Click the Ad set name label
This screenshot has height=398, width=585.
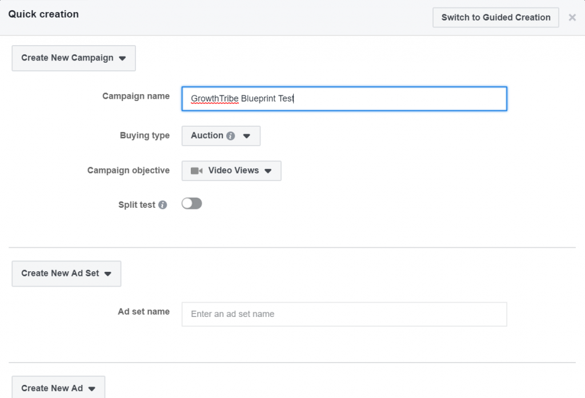(143, 311)
